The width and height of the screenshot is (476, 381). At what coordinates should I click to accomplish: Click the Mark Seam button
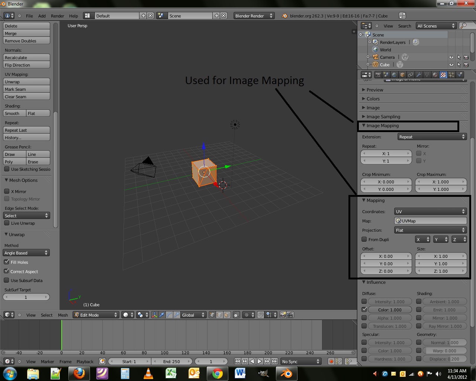pyautogui.click(x=26, y=89)
